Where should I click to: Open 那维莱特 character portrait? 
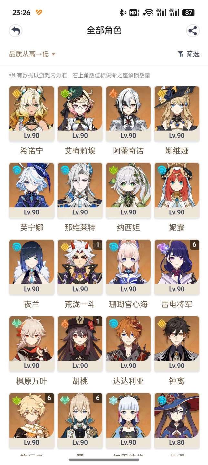tap(80, 185)
